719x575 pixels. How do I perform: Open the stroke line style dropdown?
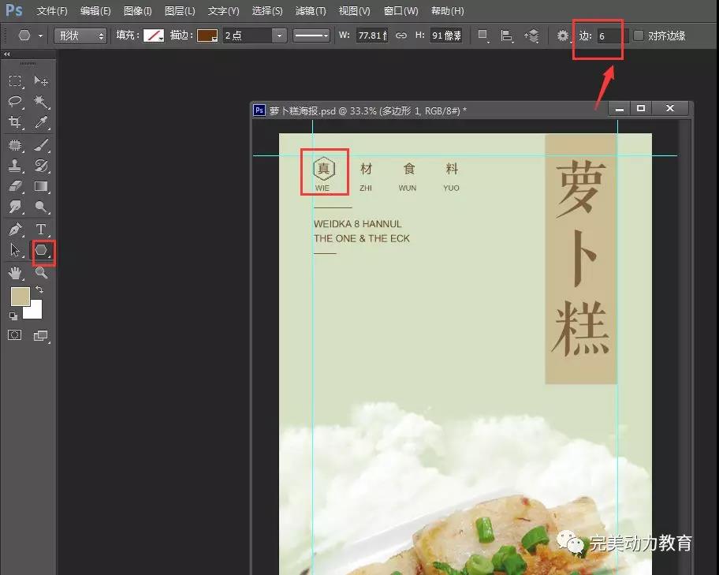(311, 36)
